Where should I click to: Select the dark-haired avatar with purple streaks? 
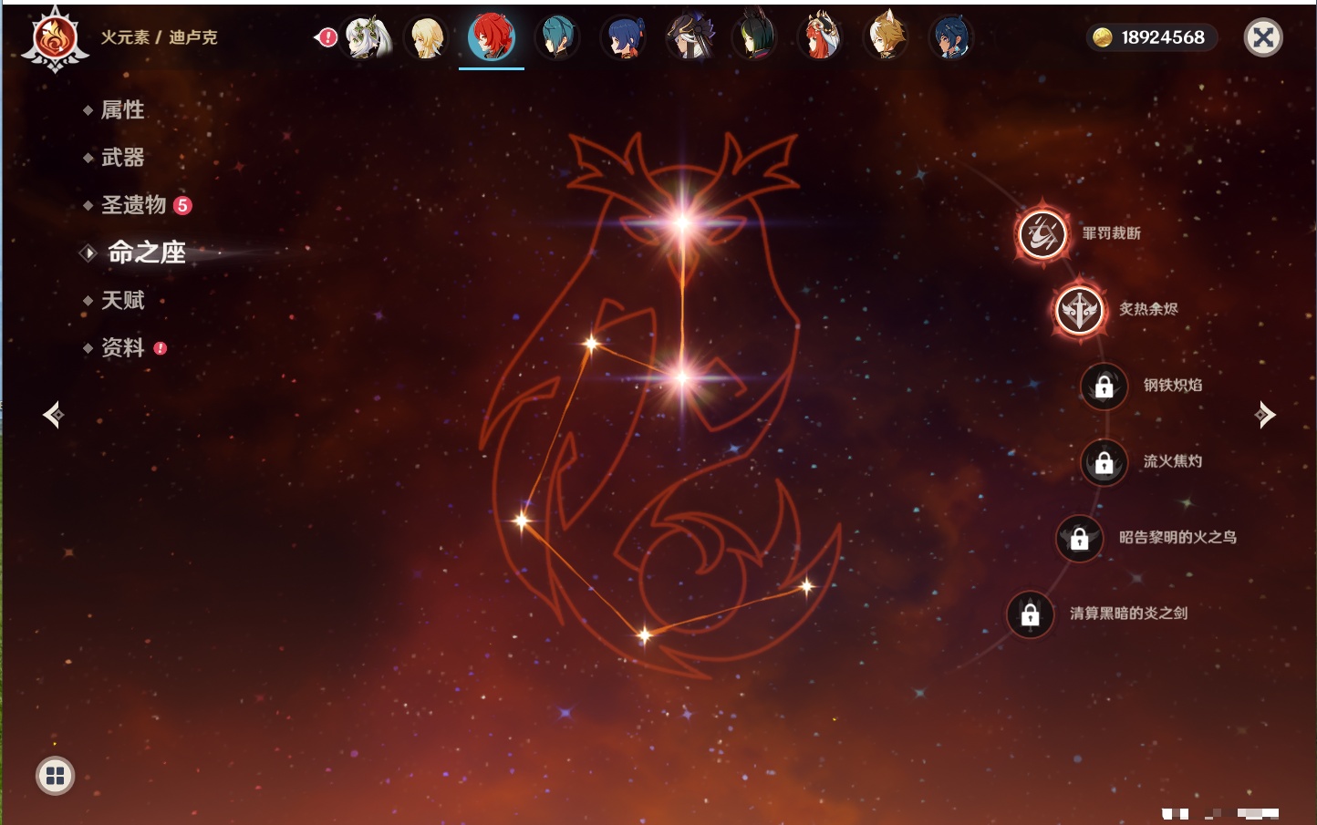tap(689, 37)
